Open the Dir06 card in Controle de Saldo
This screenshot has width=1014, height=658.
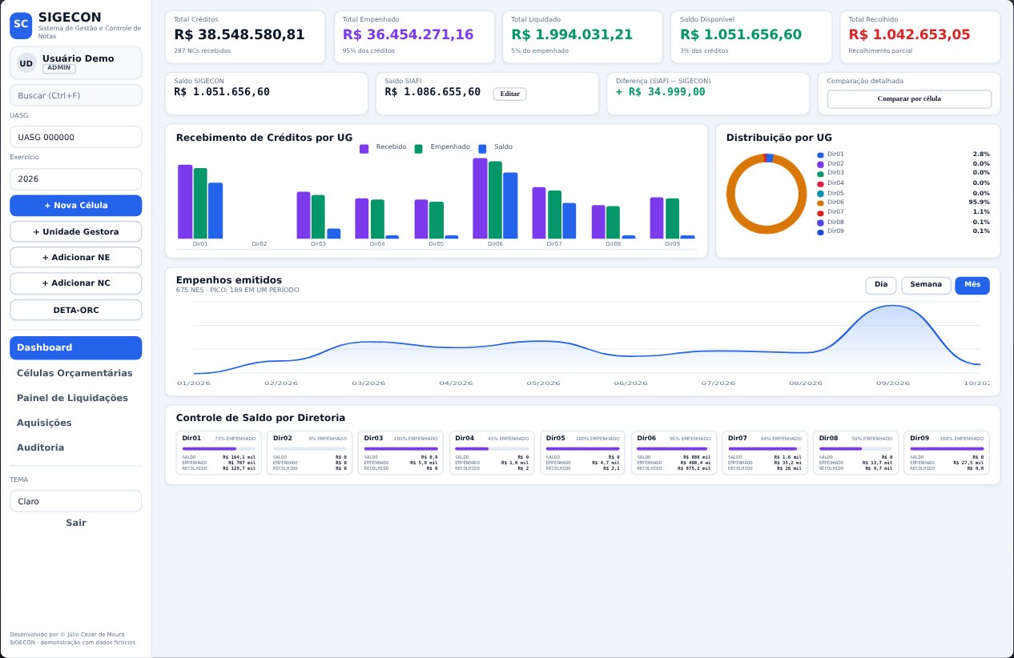674,453
